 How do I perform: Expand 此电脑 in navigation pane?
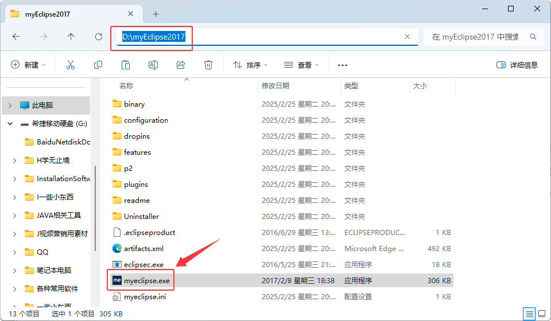click(x=10, y=105)
